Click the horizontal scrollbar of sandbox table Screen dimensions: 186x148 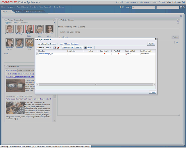click(95, 84)
